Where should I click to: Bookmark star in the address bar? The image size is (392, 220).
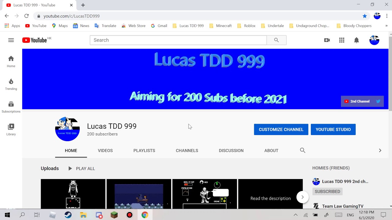[x=365, y=16]
